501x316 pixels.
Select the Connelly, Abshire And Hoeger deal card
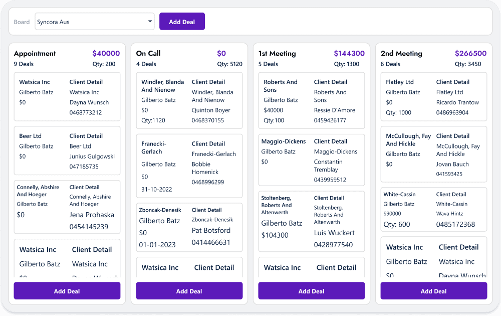(67, 207)
